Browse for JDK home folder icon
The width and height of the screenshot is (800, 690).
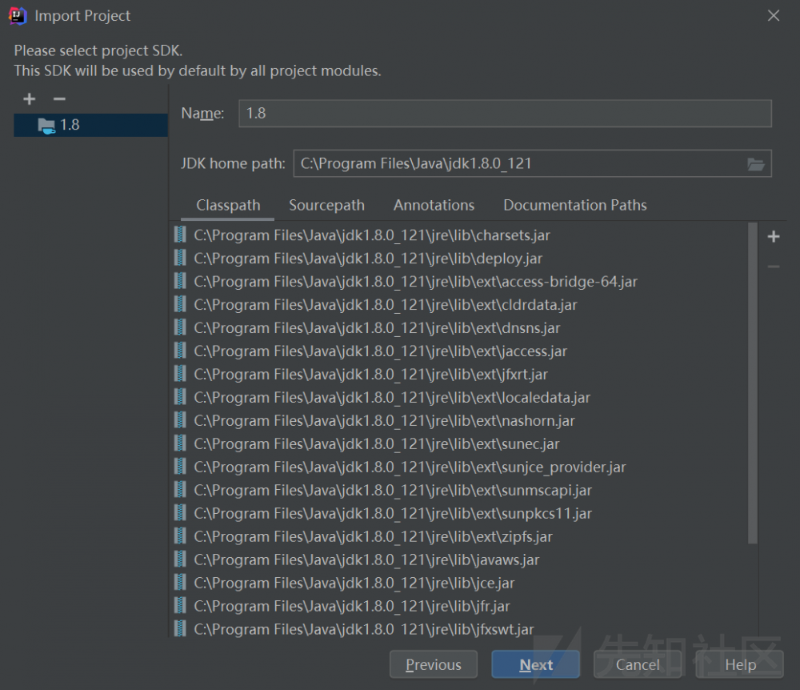coord(756,164)
